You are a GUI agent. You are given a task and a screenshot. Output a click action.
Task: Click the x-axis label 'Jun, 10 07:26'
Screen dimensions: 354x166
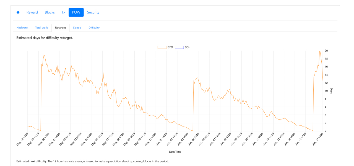[x=247, y=139]
